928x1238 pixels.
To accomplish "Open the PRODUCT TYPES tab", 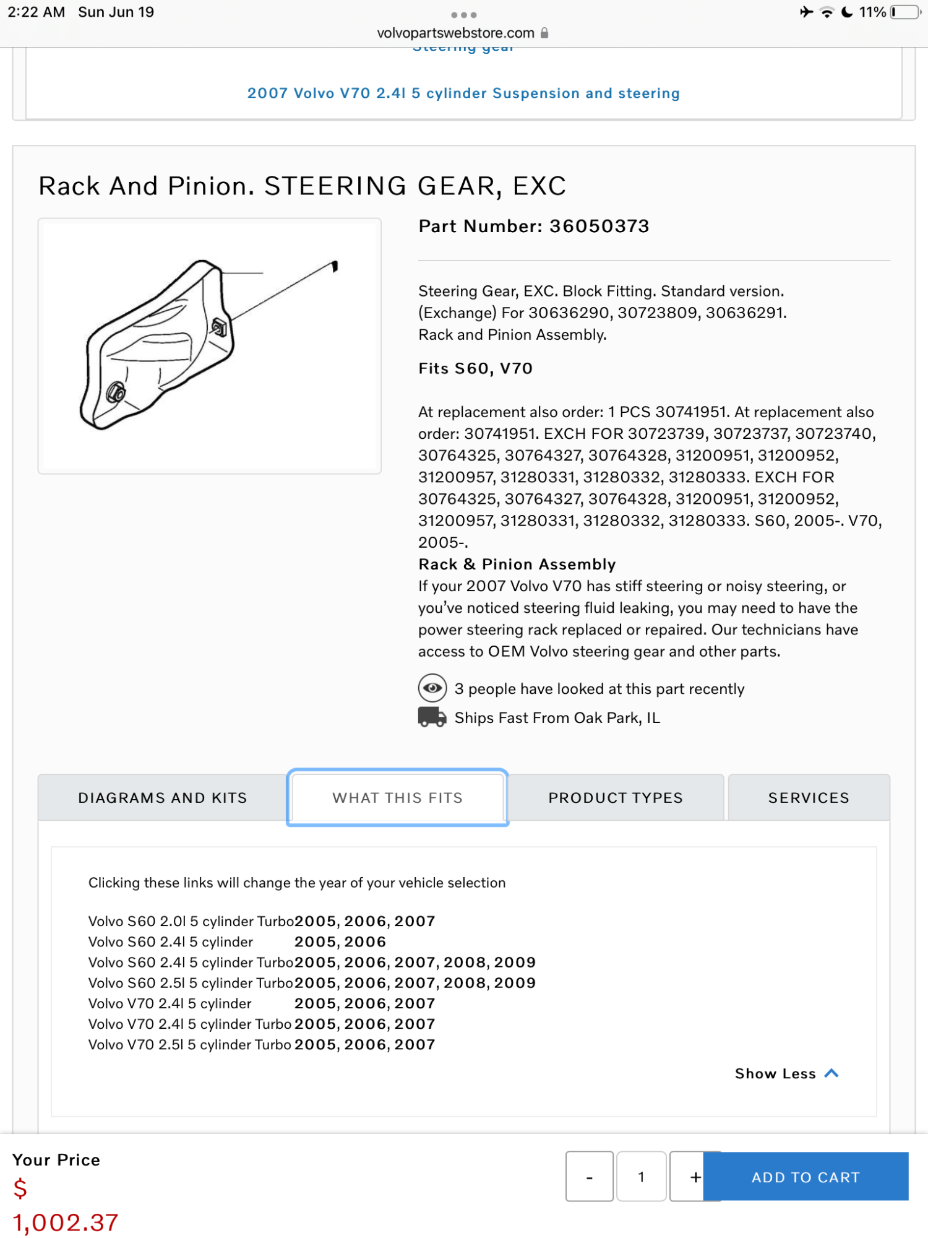I will coord(615,797).
